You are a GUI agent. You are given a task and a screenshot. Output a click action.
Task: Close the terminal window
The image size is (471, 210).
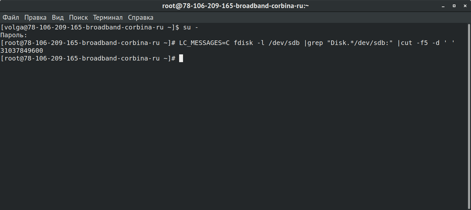465,6
